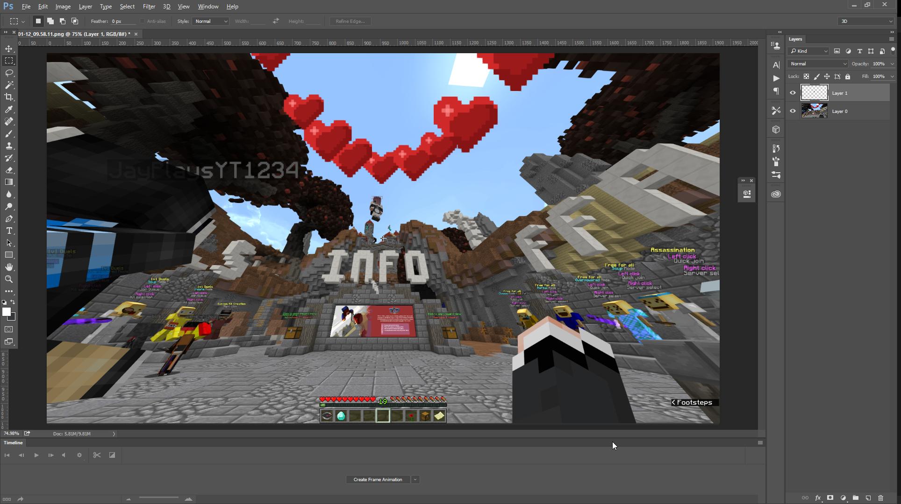Open the Creative Cloud Libraries panel icon
This screenshot has width=901, height=504.
click(x=776, y=194)
